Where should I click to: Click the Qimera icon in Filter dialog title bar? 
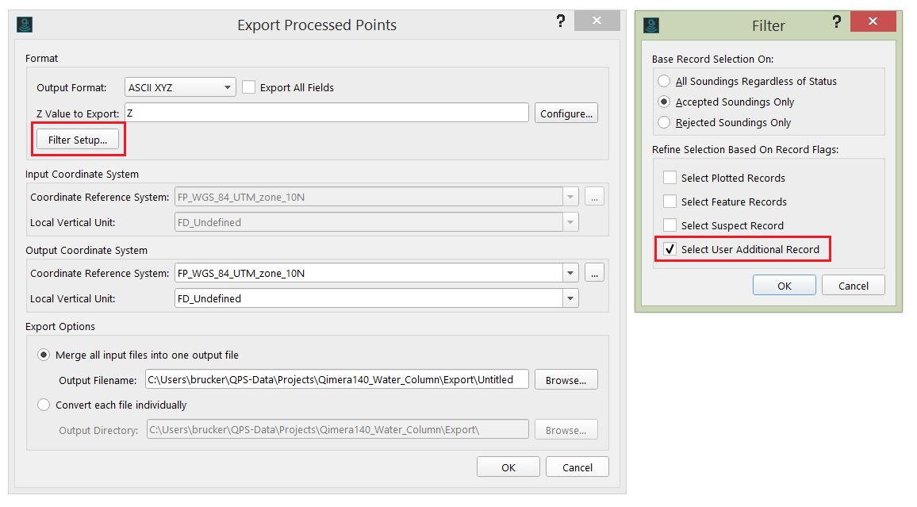tap(651, 25)
